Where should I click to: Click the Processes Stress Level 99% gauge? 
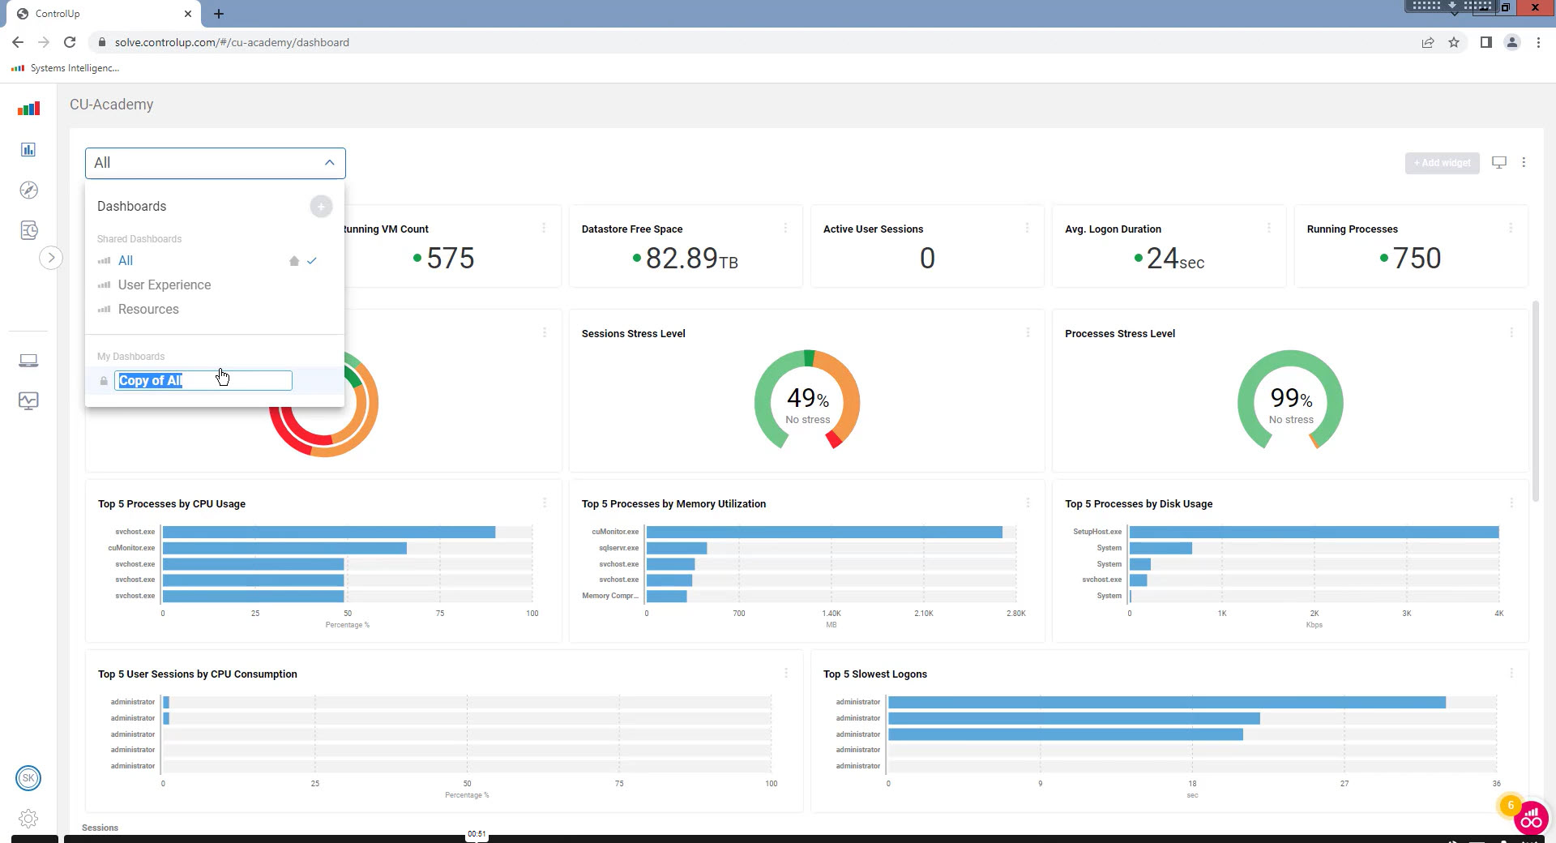coord(1290,400)
